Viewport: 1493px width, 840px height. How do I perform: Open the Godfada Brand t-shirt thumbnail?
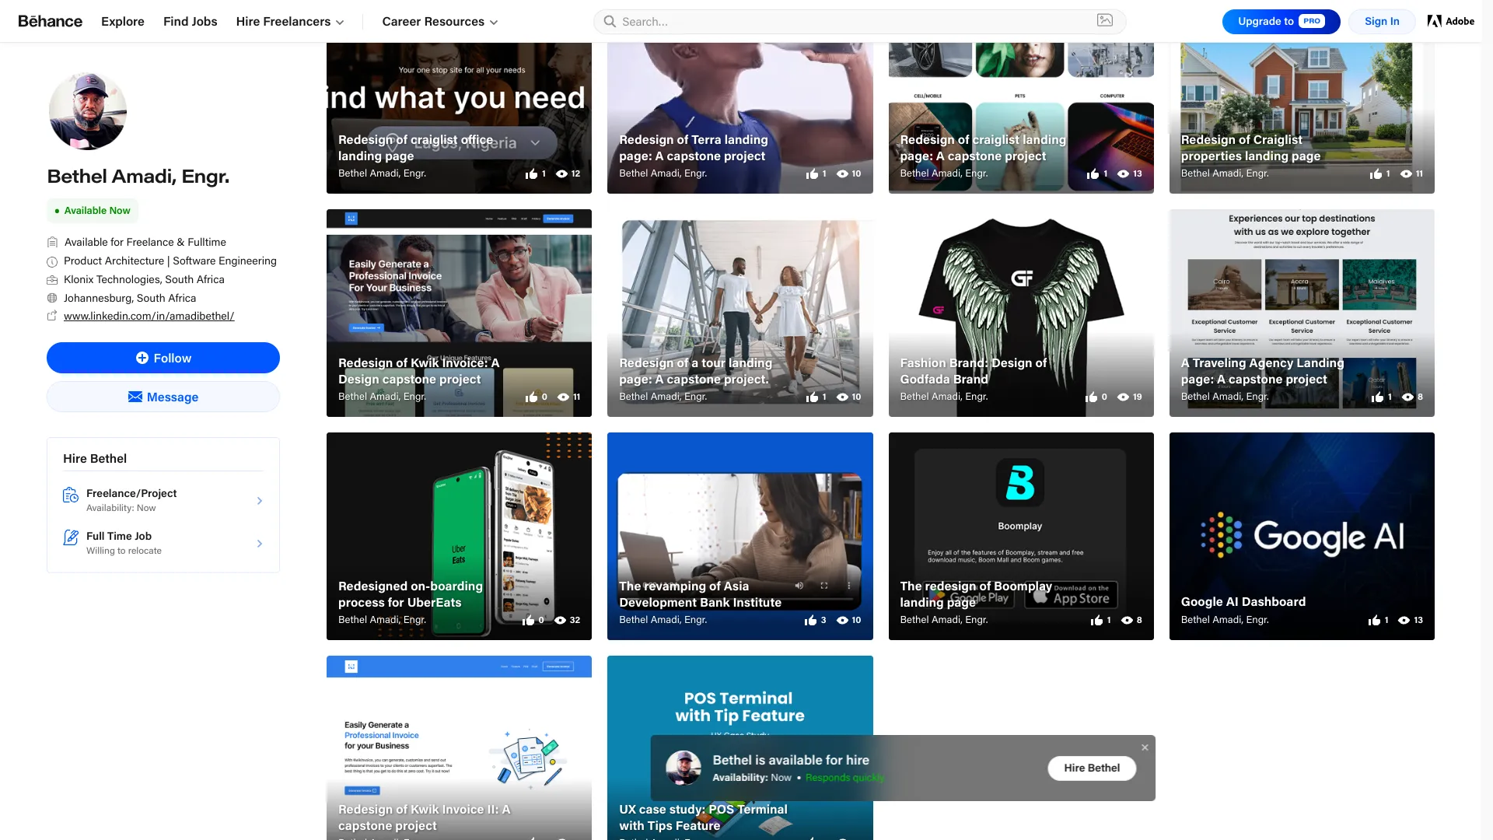[x=1021, y=313]
